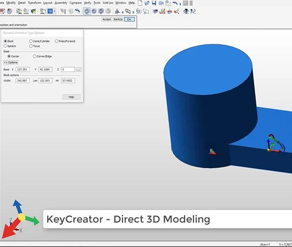The height and width of the screenshot is (247, 292).
Task: Set base to Corner/Edge option
Action: [x=35, y=56]
